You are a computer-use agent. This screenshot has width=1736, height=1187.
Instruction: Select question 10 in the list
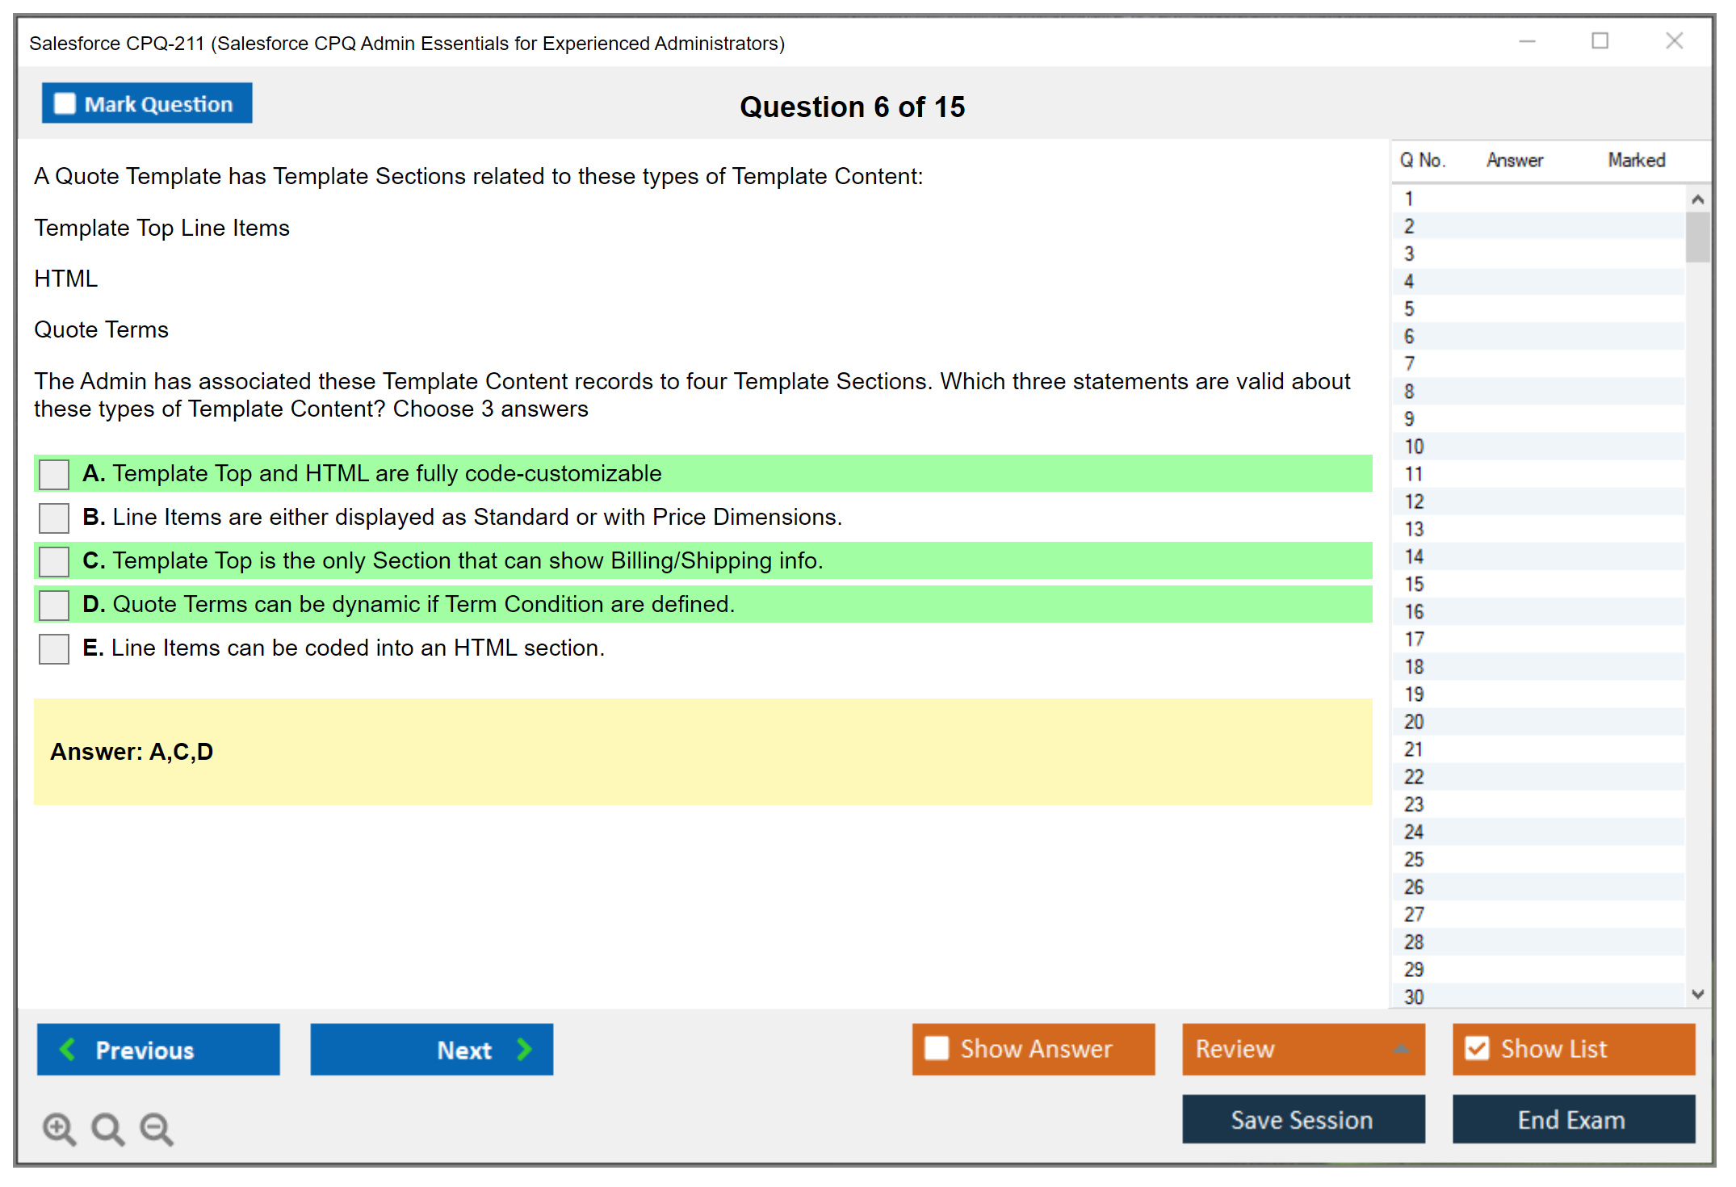pos(1415,447)
